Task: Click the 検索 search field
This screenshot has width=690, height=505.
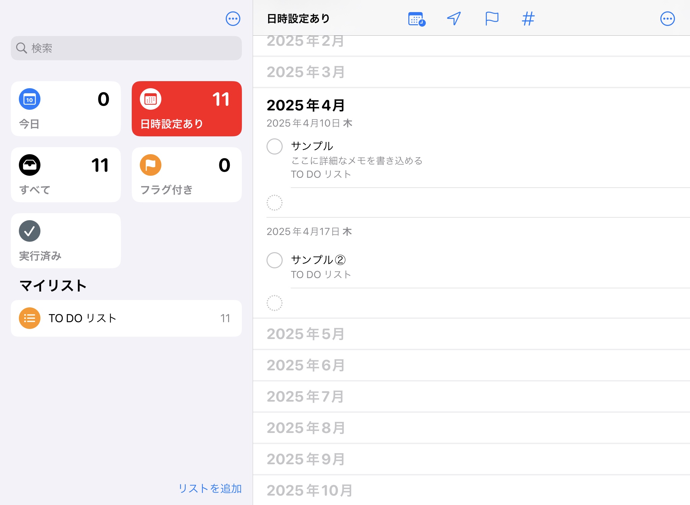Action: pyautogui.click(x=126, y=48)
